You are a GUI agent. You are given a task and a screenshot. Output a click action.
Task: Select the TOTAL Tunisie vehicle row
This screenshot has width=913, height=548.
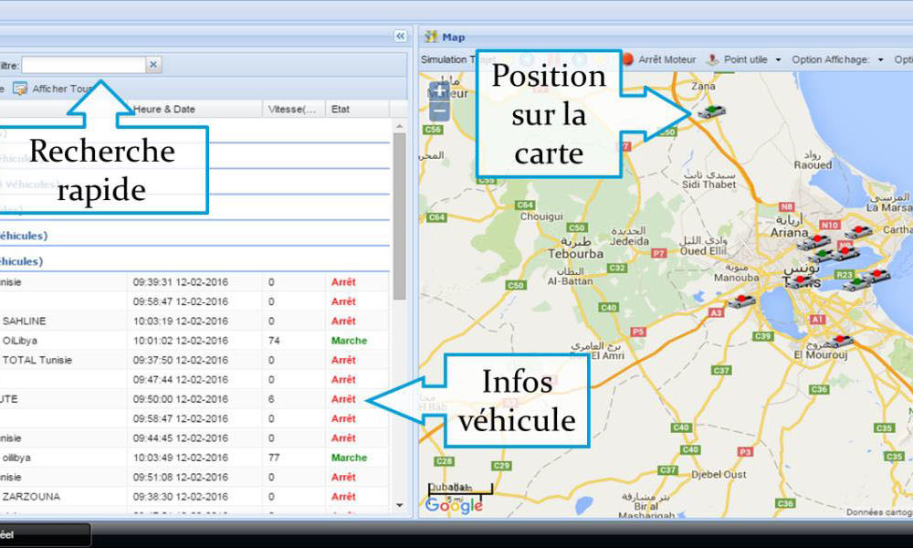click(183, 360)
